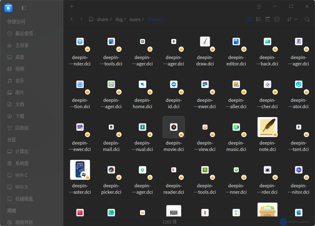Open the search tool

click(x=307, y=19)
